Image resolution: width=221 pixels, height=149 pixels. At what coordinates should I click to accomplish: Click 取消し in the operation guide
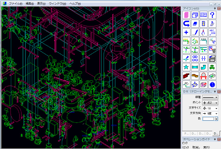(x=196, y=147)
